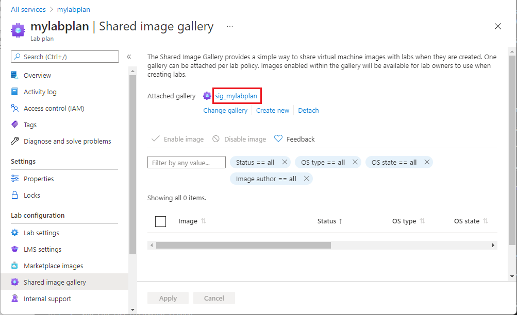This screenshot has width=517, height=315.
Task: Click the Locks padlock icon
Action: tap(14, 195)
